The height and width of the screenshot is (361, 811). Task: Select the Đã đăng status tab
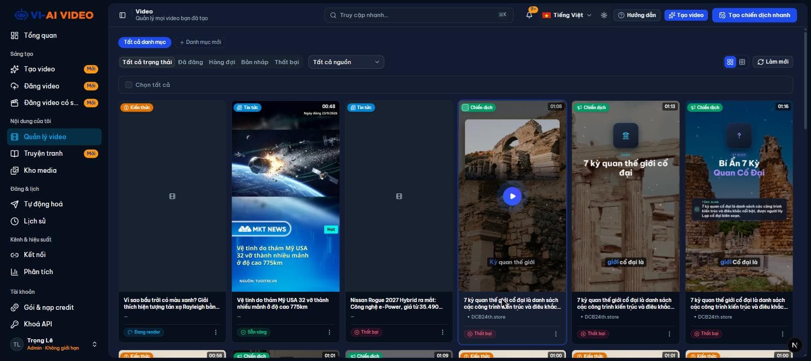pos(190,62)
